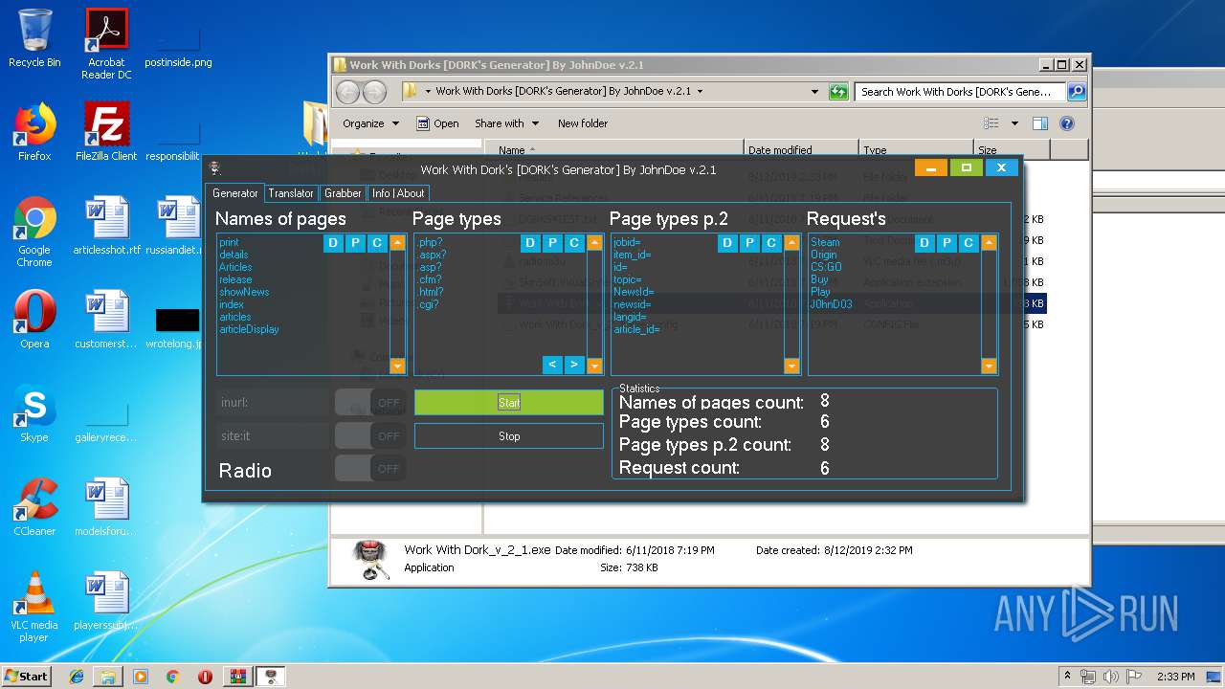Click D button in Page types list
1225x689 pixels.
530,243
